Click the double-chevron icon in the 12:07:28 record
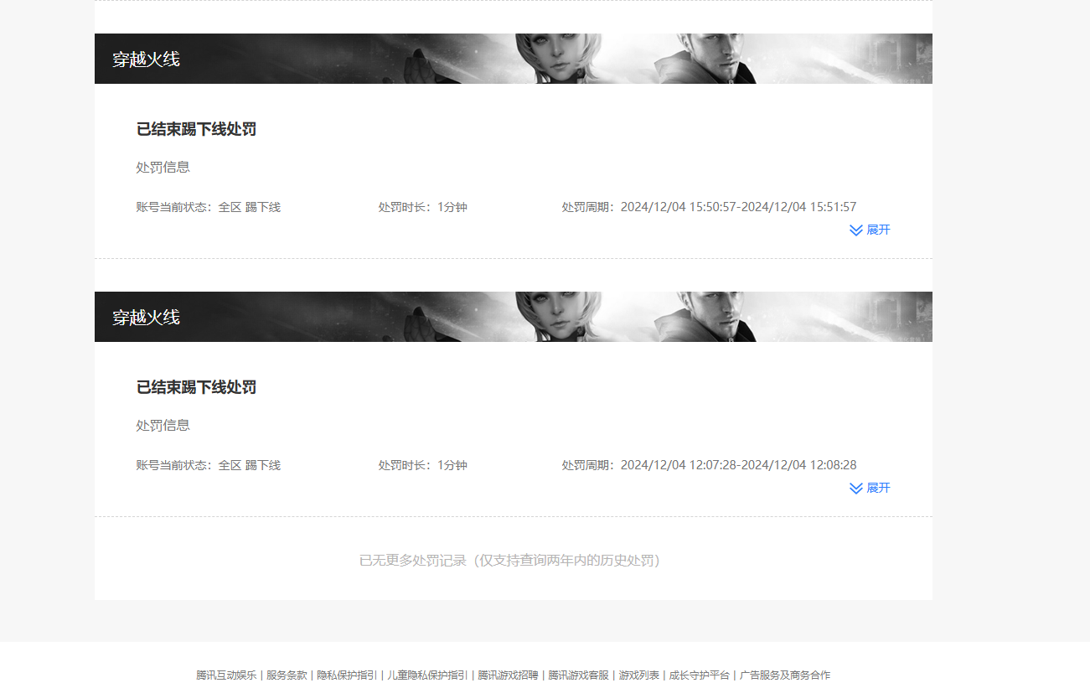 pyautogui.click(x=855, y=488)
